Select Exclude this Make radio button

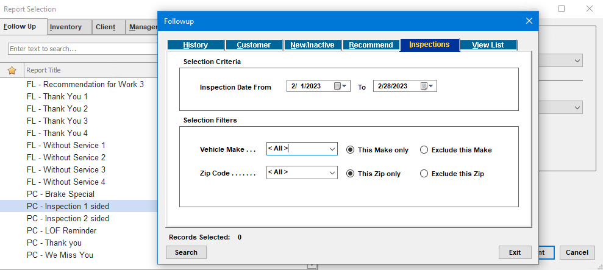tap(424, 150)
